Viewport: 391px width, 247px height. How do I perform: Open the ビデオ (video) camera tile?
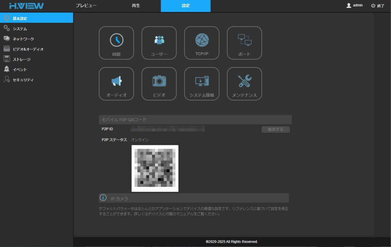coord(159,83)
